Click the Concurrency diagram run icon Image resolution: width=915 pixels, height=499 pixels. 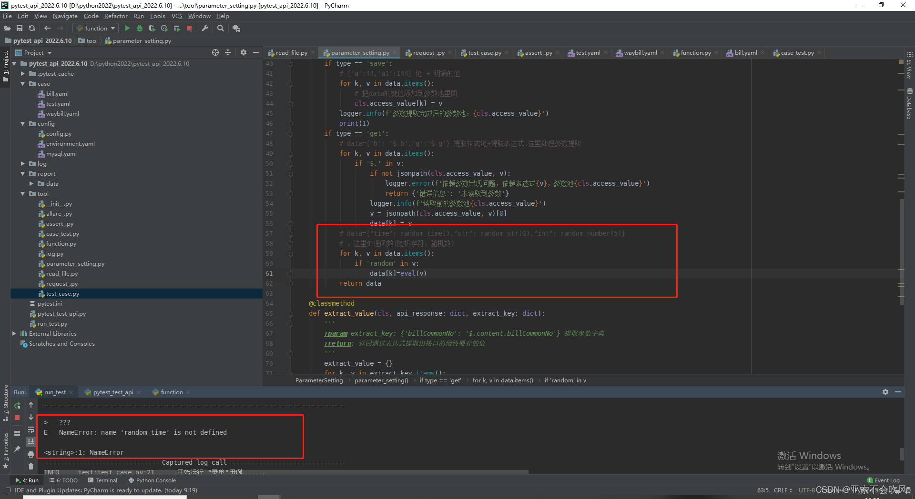177,29
